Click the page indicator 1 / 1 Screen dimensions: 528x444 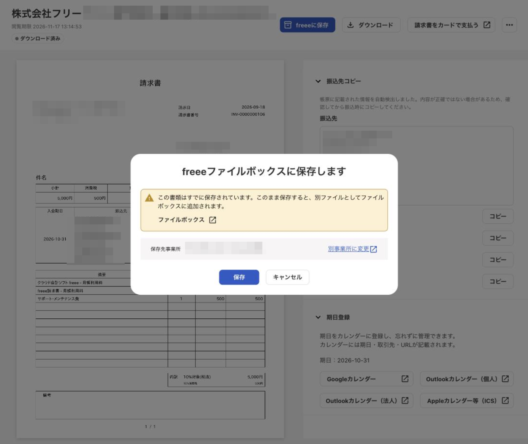[150, 426]
